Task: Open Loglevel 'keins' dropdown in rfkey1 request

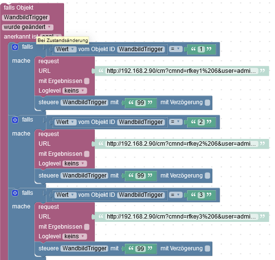Action: pyautogui.click(x=75, y=91)
